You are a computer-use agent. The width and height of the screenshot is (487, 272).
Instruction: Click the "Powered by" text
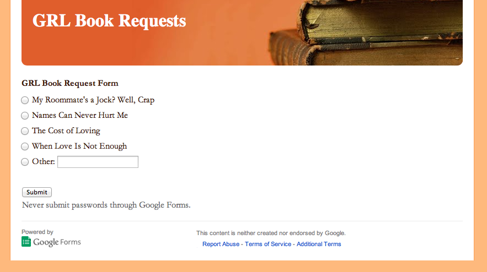pos(38,232)
